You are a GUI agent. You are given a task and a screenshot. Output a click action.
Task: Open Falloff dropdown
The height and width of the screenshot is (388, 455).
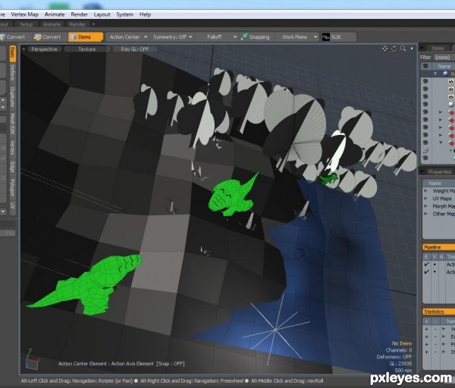(x=217, y=37)
